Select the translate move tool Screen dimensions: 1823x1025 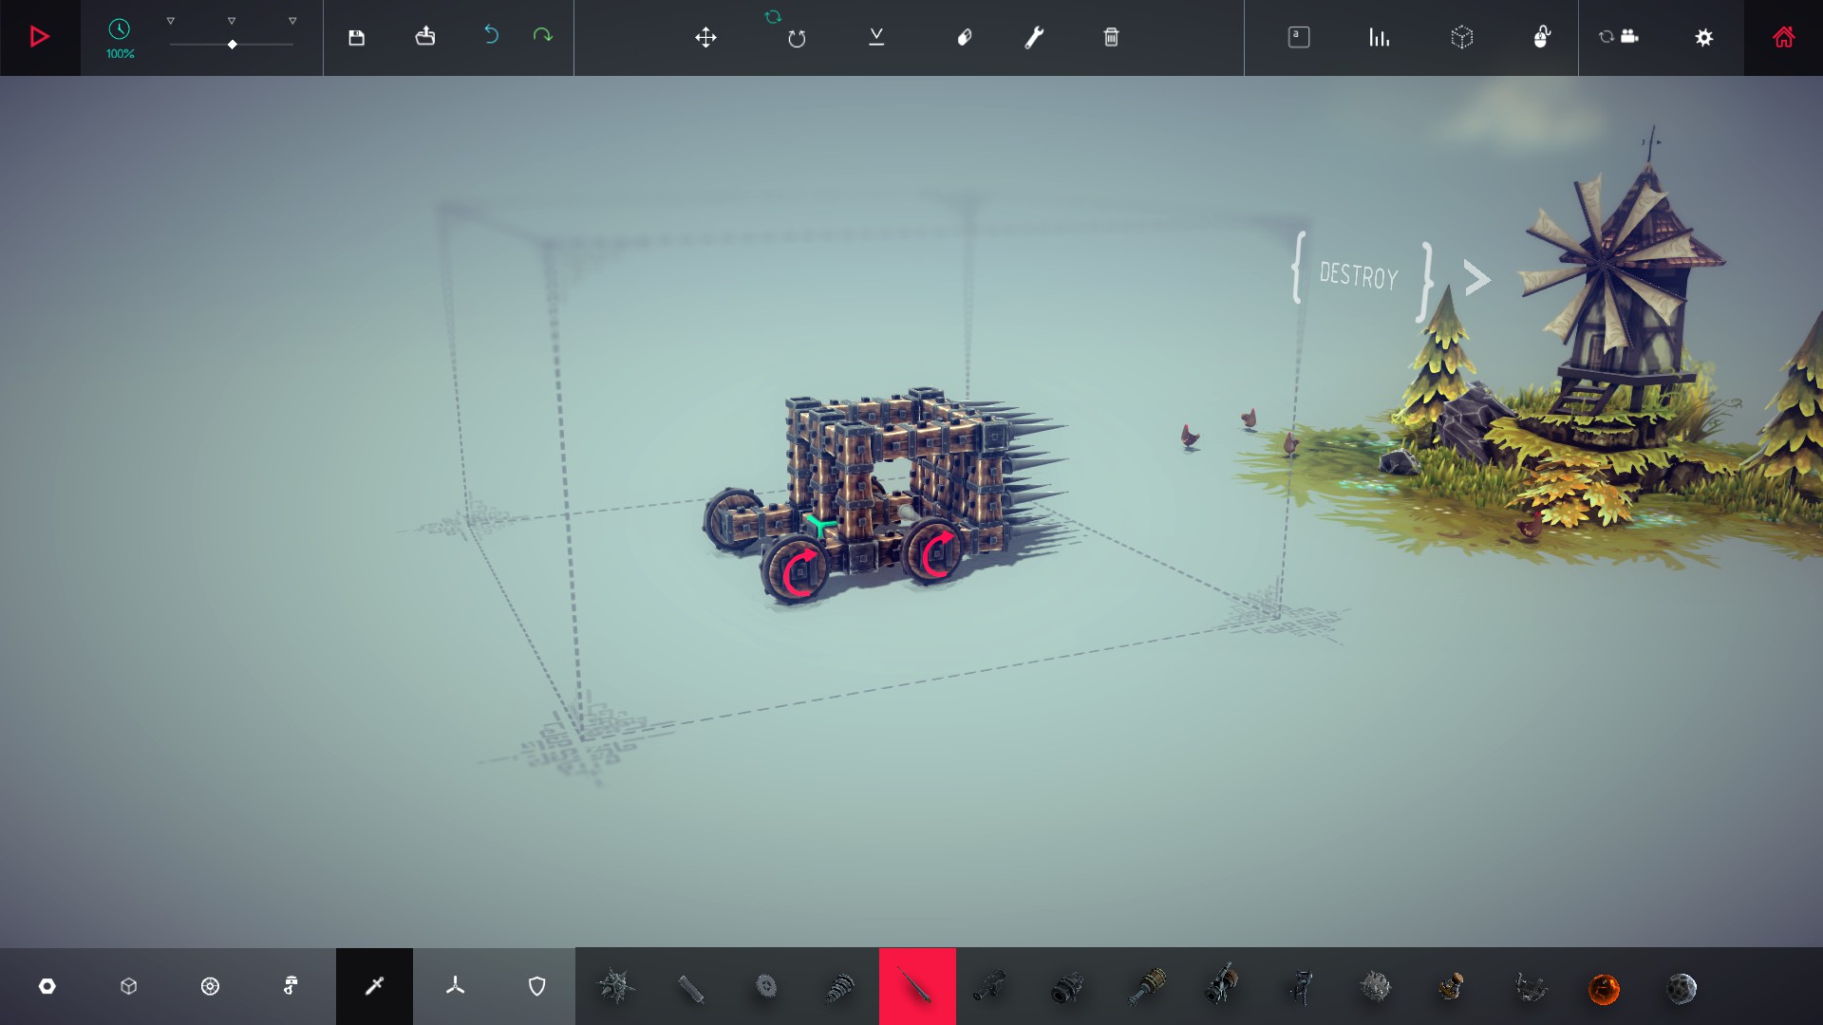click(705, 37)
